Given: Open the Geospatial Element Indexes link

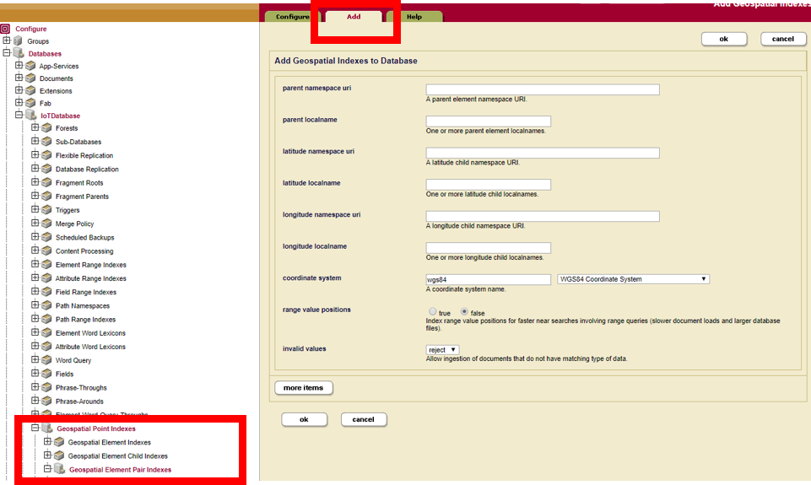Looking at the screenshot, I should point(109,442).
